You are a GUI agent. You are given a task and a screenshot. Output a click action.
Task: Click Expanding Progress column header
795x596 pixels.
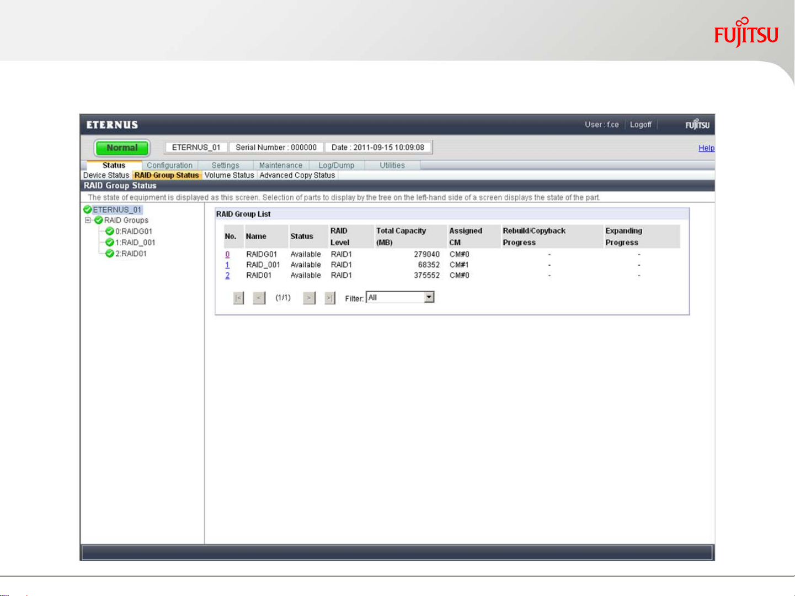624,237
